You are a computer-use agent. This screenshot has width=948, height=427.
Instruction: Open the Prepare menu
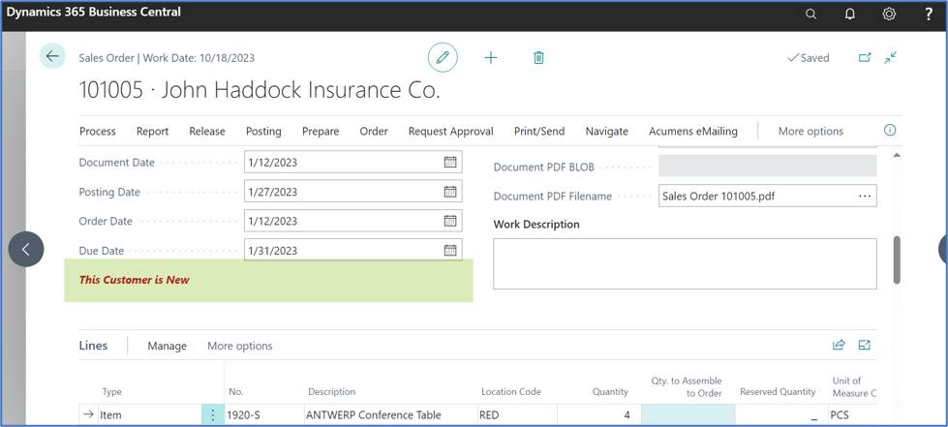[x=321, y=132]
